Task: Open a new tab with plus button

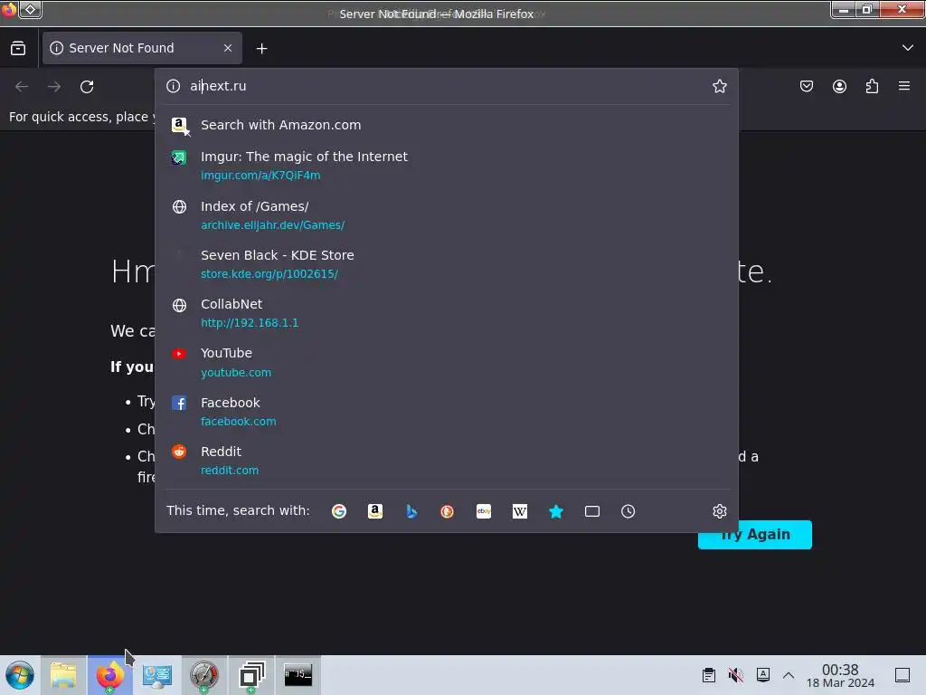Action: coord(261,49)
